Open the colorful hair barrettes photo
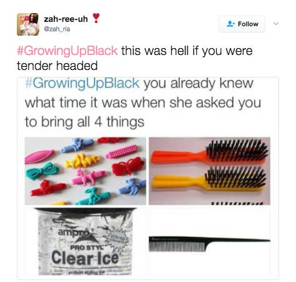Screen dimensions: 296x282 click(x=86, y=171)
